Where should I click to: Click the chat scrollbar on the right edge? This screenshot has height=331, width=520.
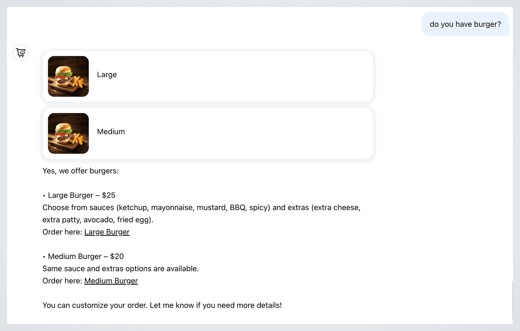coord(513,301)
